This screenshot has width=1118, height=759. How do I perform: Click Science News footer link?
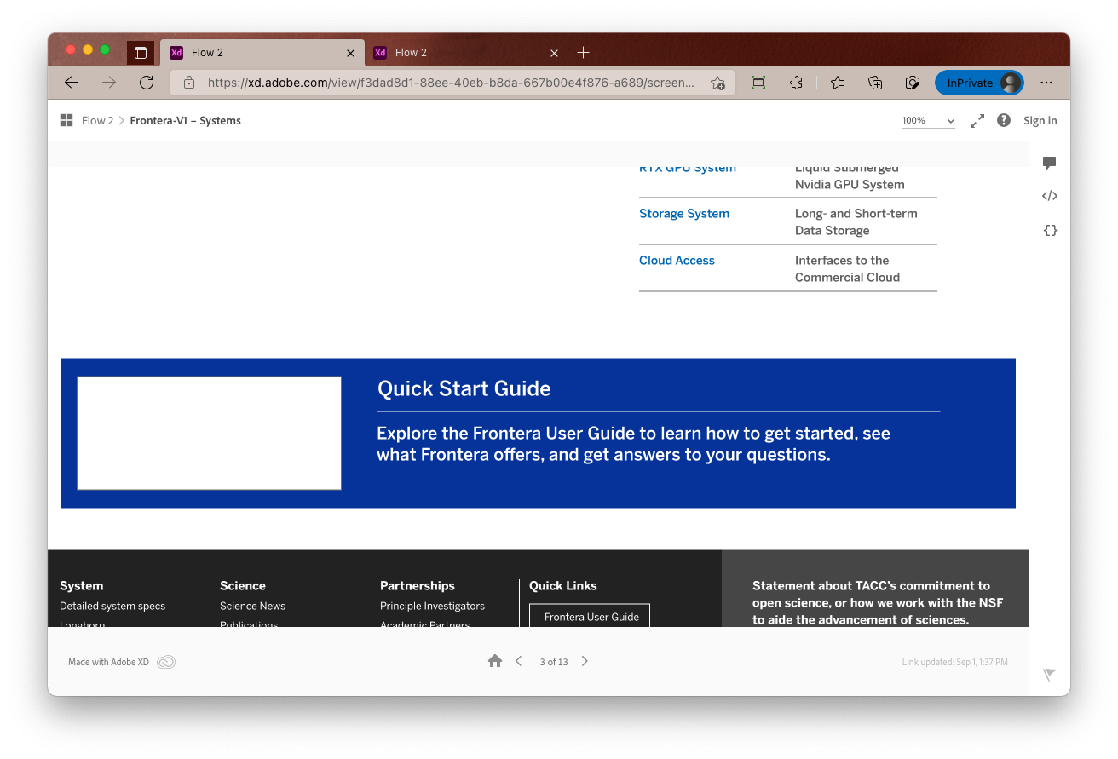coord(252,607)
